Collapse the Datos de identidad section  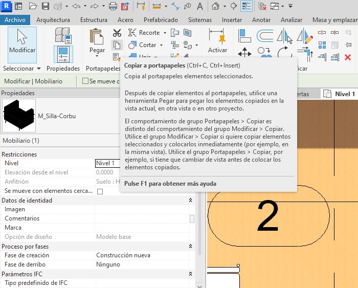point(191,201)
